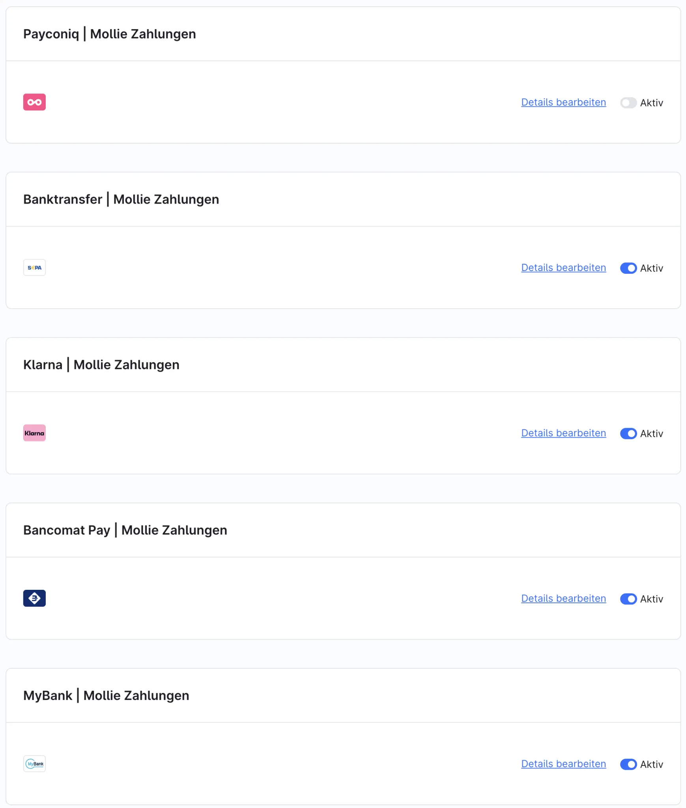The width and height of the screenshot is (686, 808).
Task: Edit details of the Klarna method
Action: pos(563,433)
